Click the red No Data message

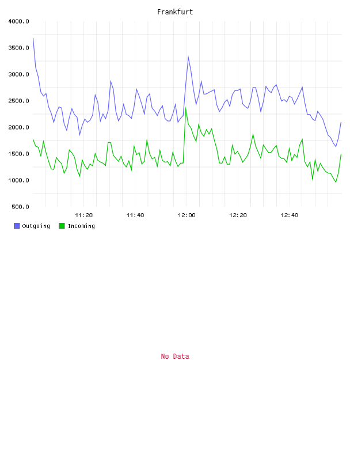[175, 357]
